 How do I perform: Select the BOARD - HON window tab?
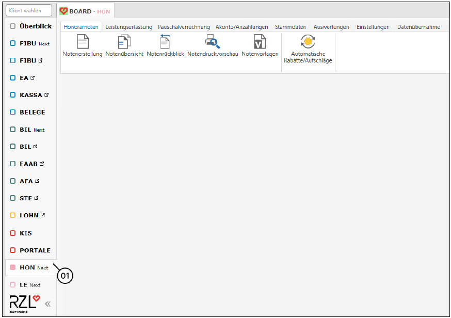[x=85, y=11]
